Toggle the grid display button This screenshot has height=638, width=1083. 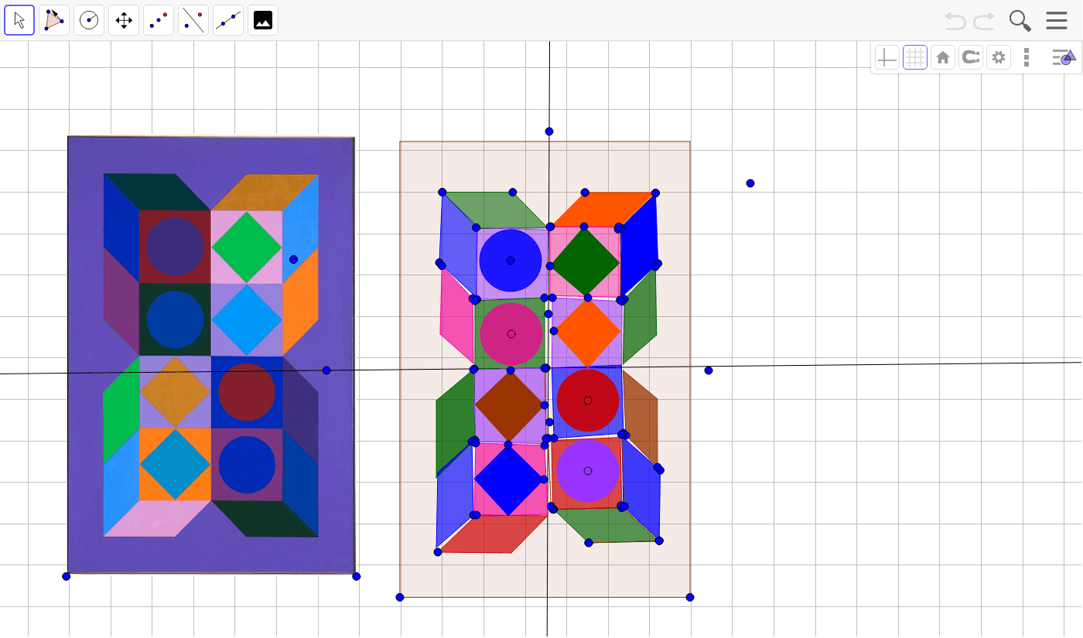(915, 57)
